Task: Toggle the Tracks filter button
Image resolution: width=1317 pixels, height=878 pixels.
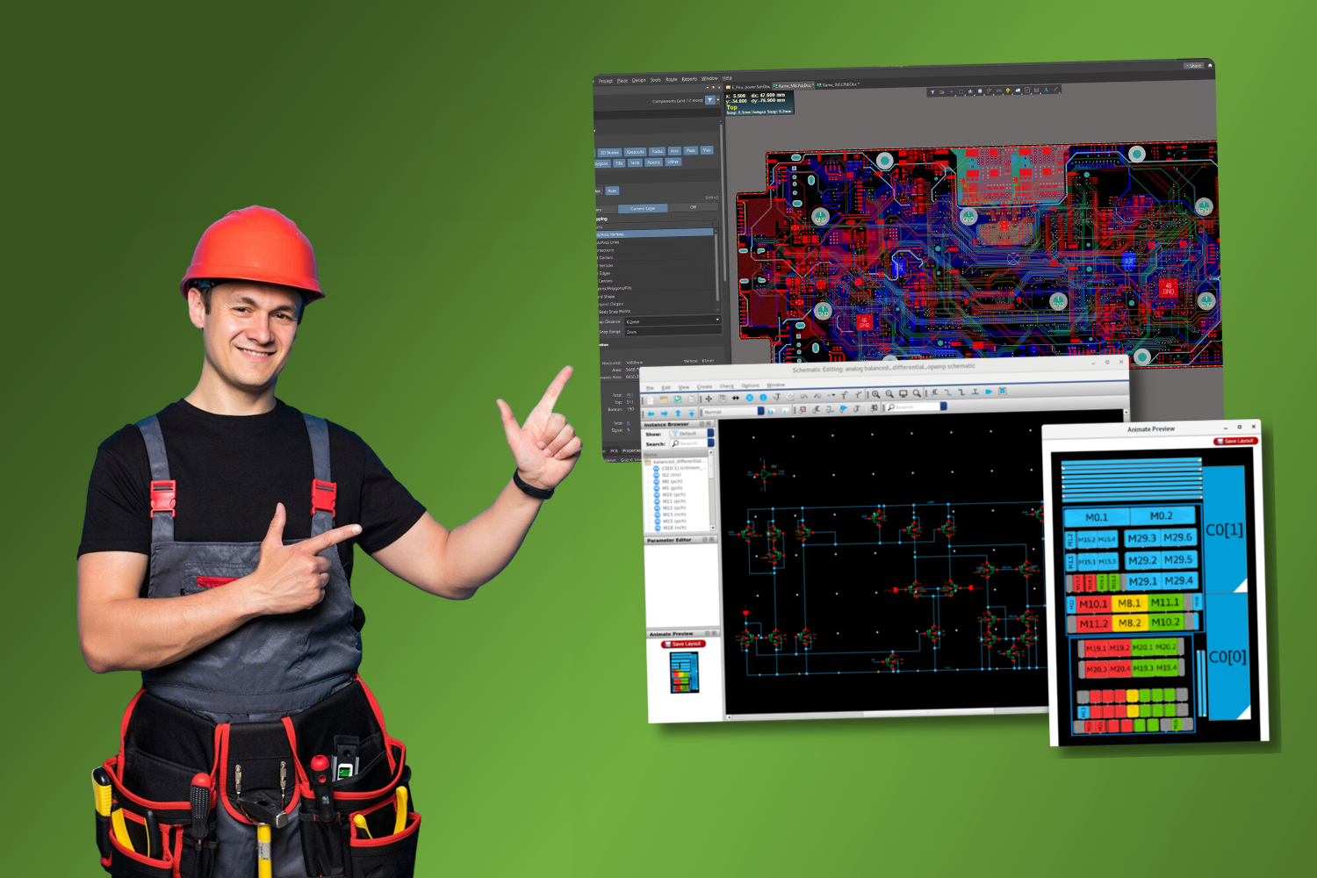Action: 657,151
